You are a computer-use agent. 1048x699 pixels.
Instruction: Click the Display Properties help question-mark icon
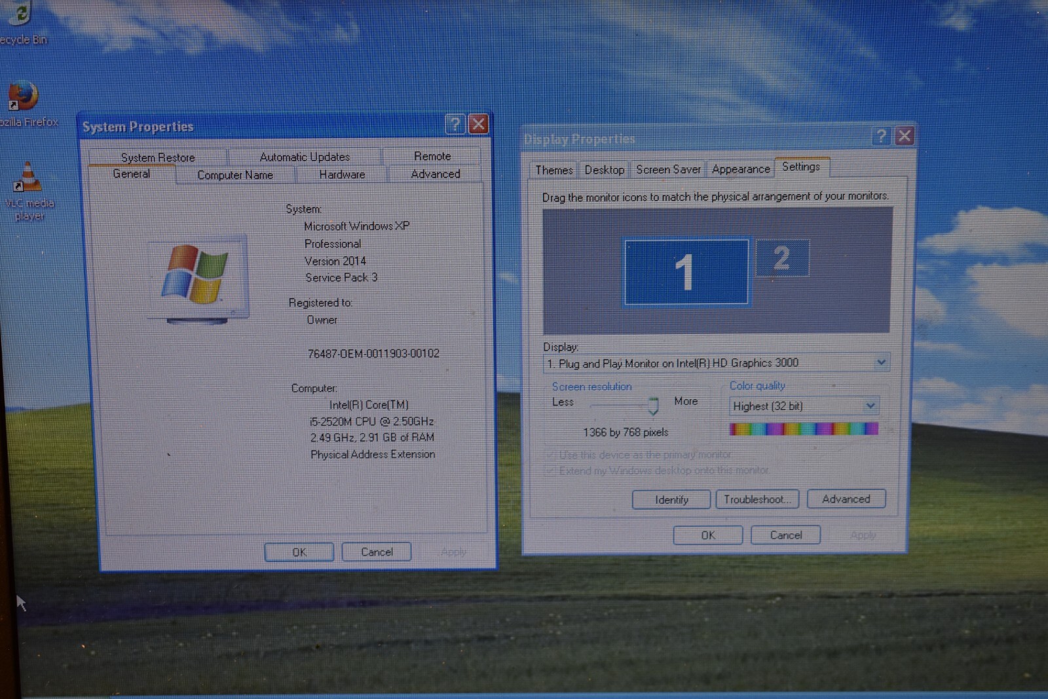pyautogui.click(x=881, y=136)
